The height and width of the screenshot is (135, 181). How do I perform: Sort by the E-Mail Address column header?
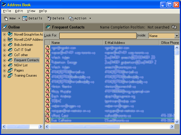click(x=131, y=42)
